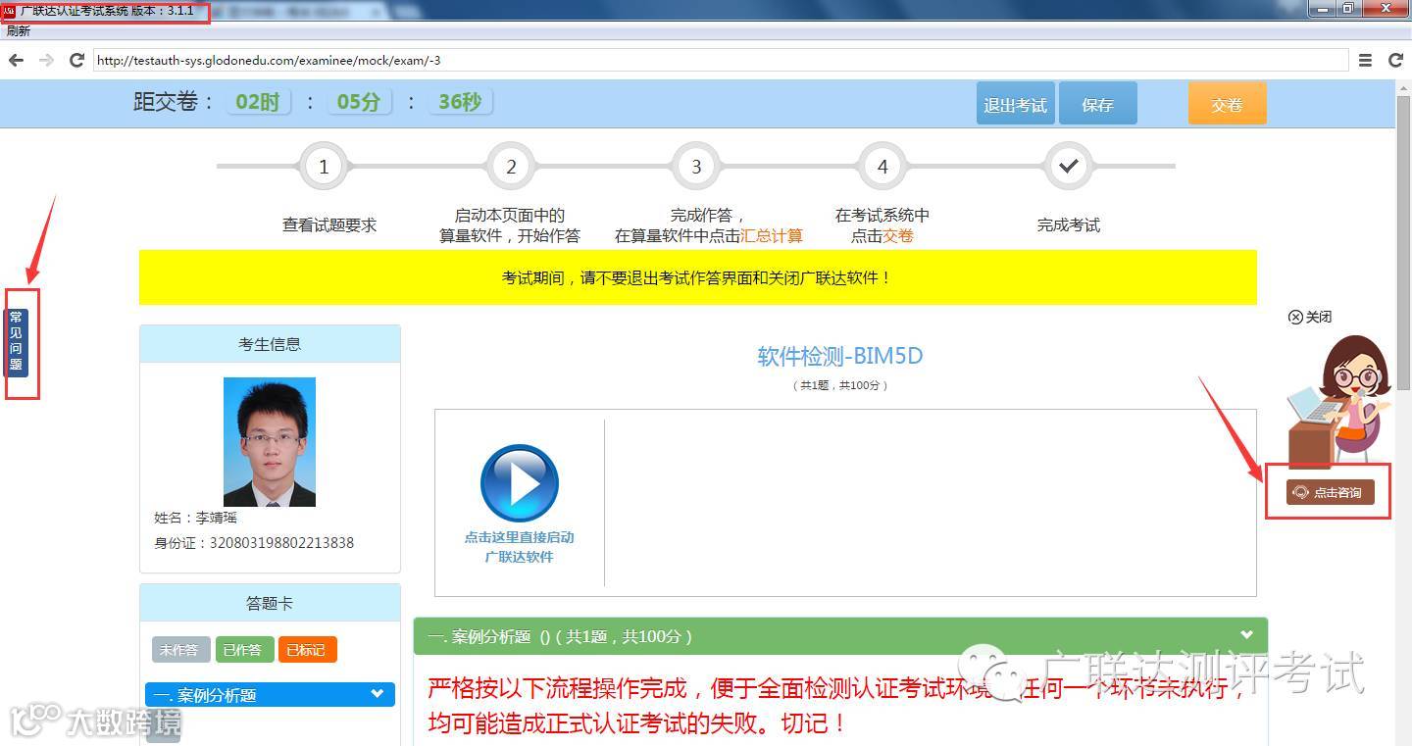Click the checkmark completion step circle

point(1069,167)
